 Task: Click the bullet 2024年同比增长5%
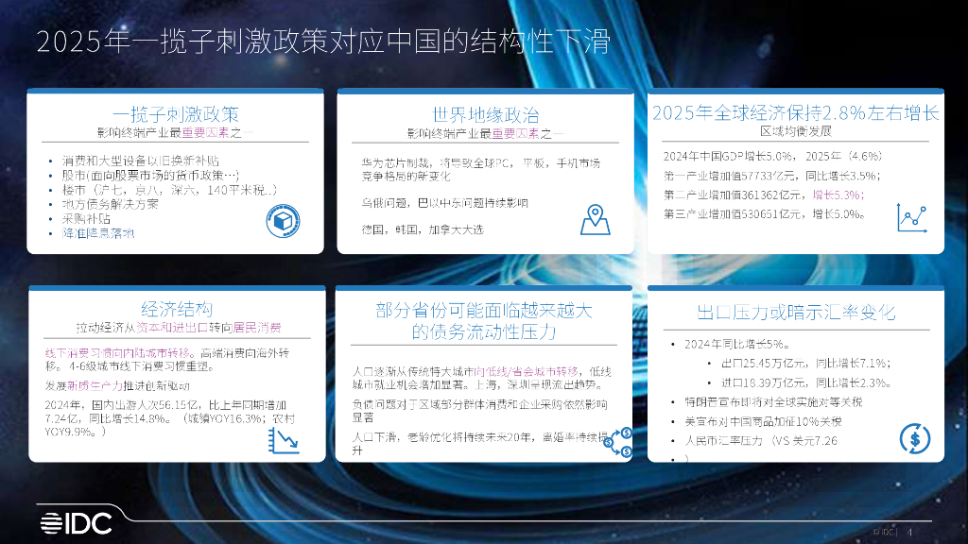point(737,344)
